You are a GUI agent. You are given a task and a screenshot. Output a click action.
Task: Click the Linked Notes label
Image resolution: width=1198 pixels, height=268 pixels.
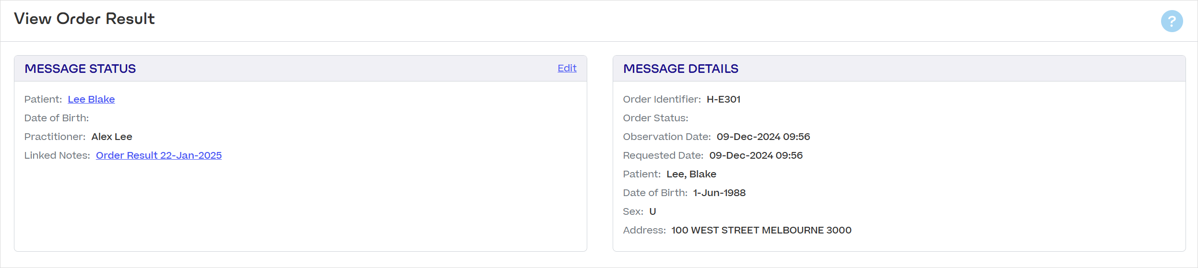click(x=57, y=155)
